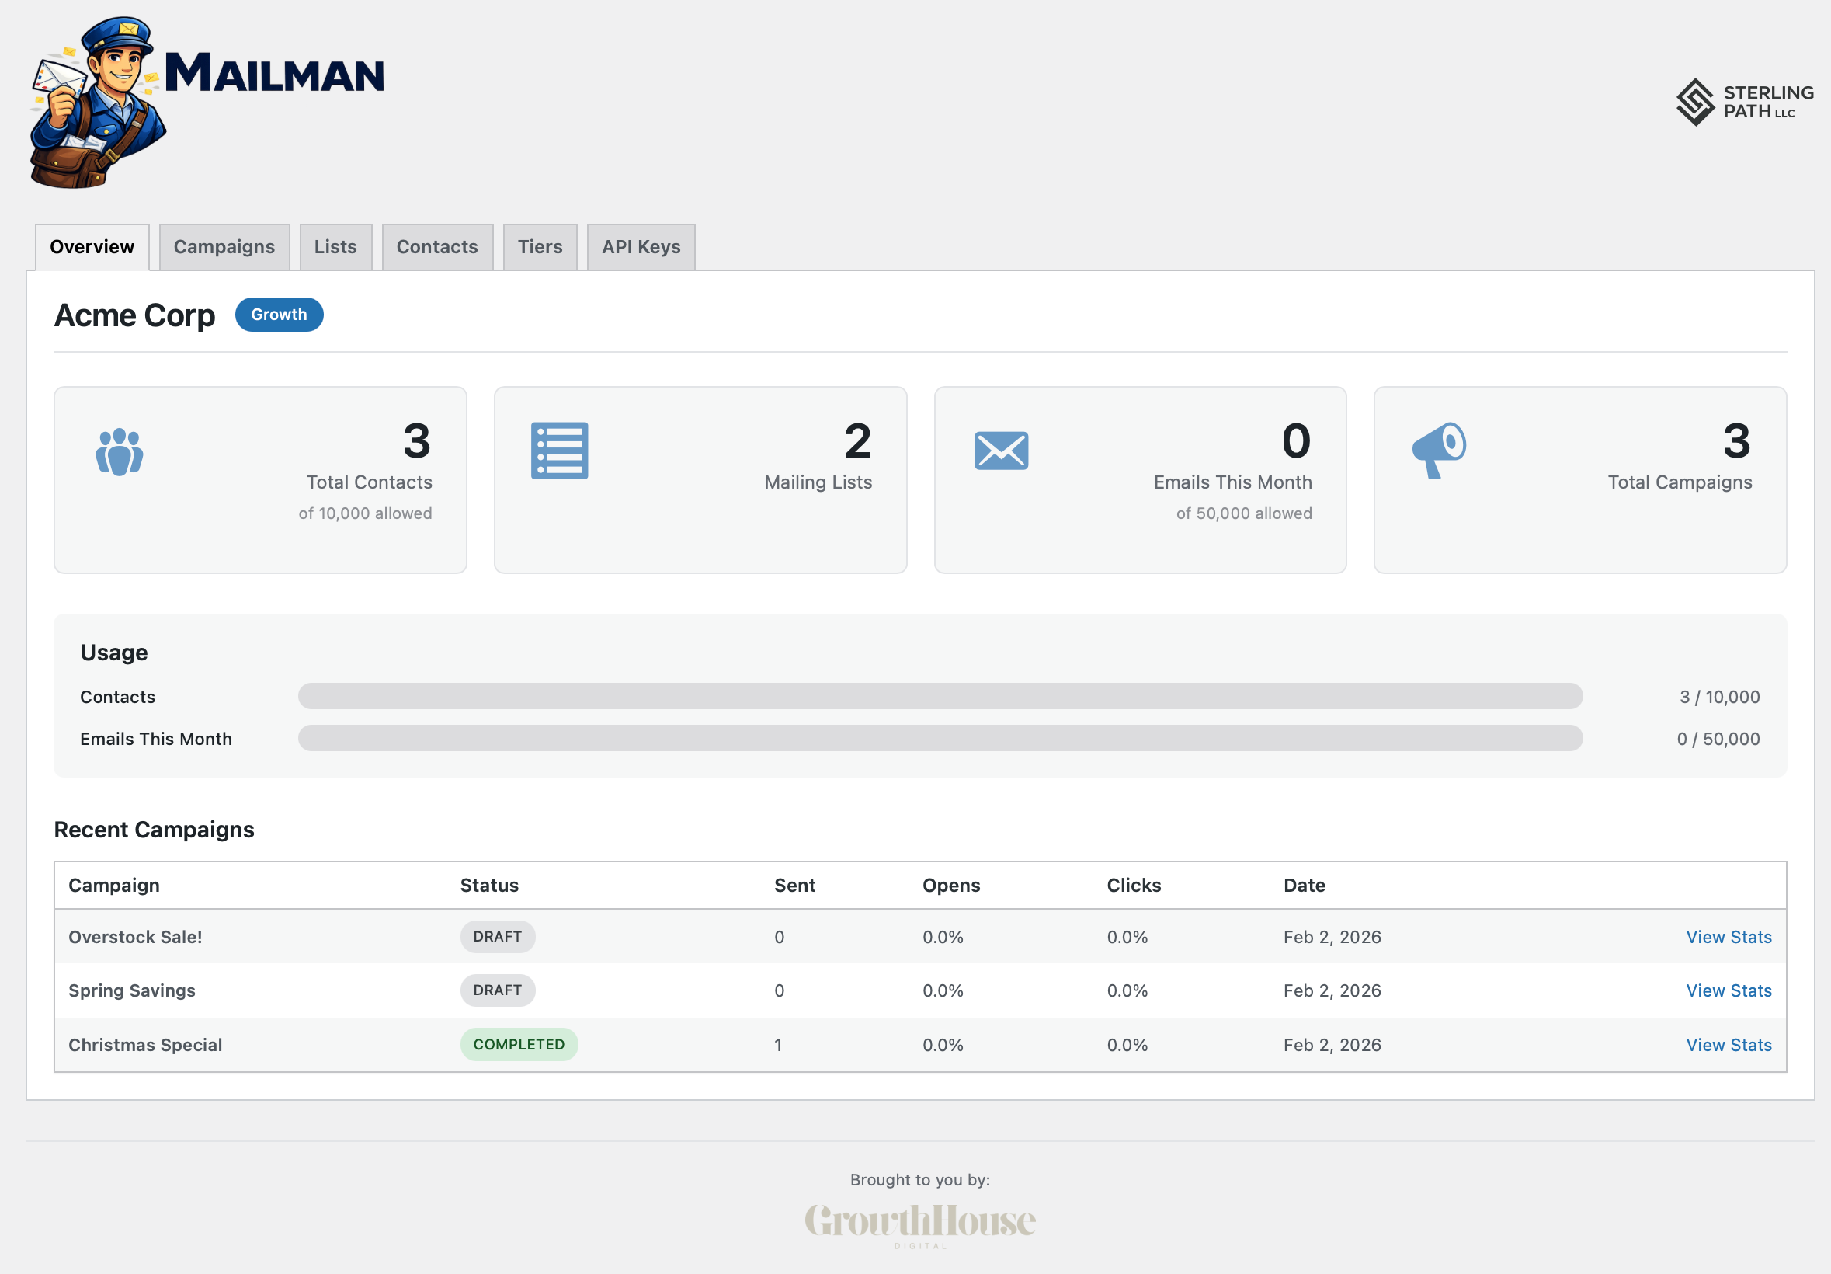
Task: Switch to the Campaigns tab
Action: [x=224, y=246]
